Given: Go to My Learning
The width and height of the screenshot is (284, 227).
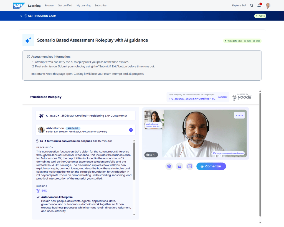Looking at the screenshot, I should point(83,6).
